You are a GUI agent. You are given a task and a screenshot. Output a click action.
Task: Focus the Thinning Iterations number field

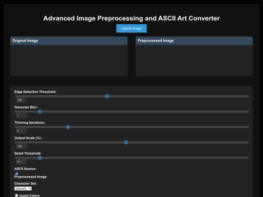(21, 131)
